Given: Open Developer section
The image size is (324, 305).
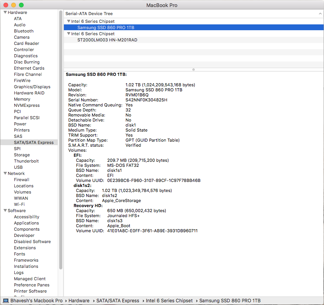Looking at the screenshot, I should click(x=24, y=236).
